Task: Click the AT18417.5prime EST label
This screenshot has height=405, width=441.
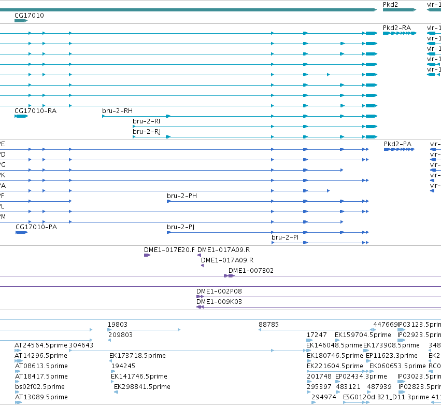Action: (x=41, y=376)
